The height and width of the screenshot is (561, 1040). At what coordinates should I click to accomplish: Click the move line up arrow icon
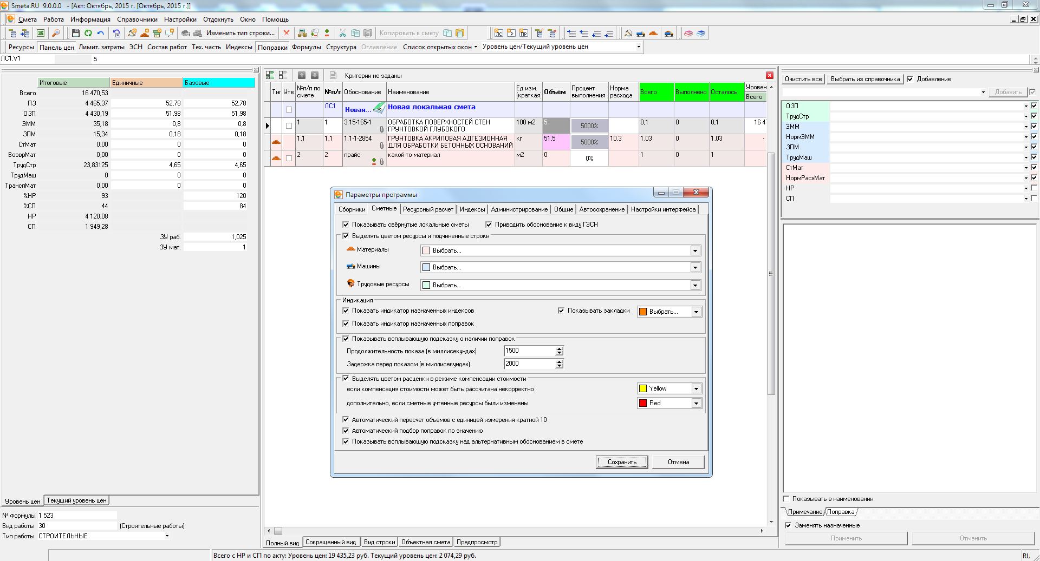[584, 33]
